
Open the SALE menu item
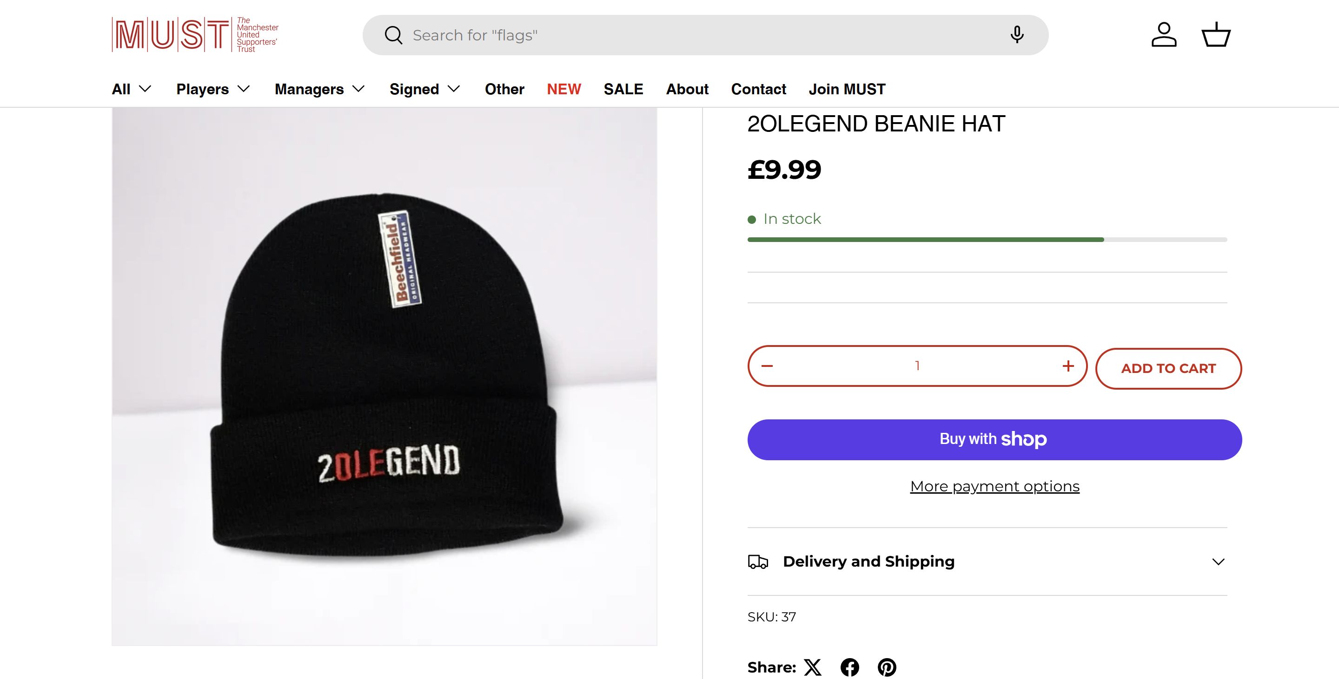623,89
